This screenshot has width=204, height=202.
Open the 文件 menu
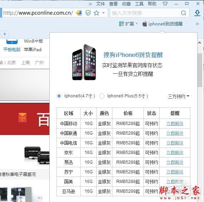coord(101,4)
